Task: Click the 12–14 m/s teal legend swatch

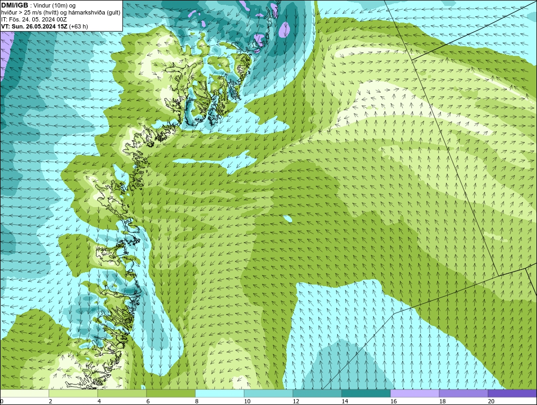Action: [x=317, y=393]
